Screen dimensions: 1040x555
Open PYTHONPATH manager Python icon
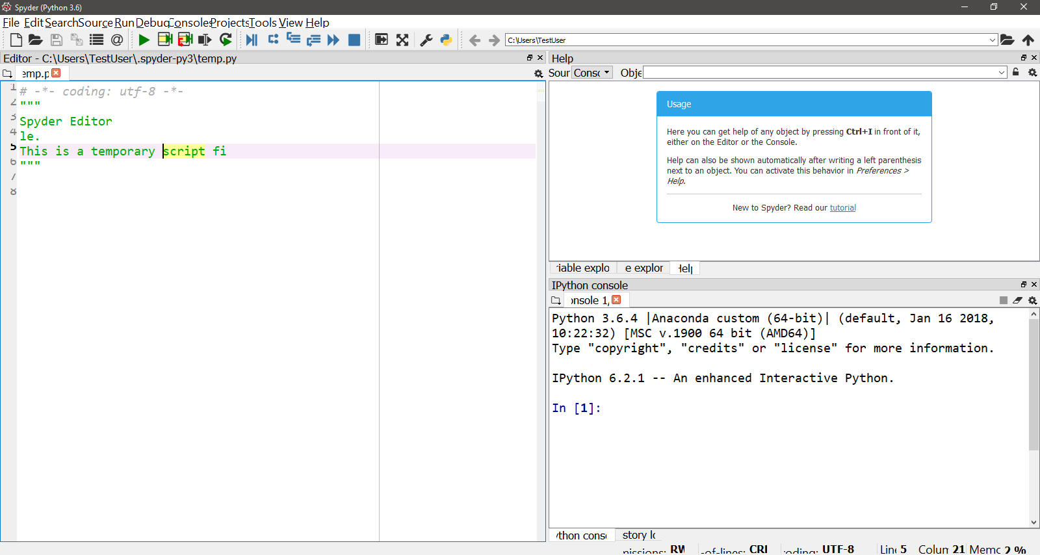(446, 40)
